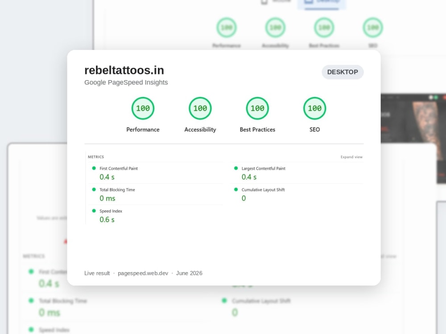Click the Speed Index metric label

point(111,211)
